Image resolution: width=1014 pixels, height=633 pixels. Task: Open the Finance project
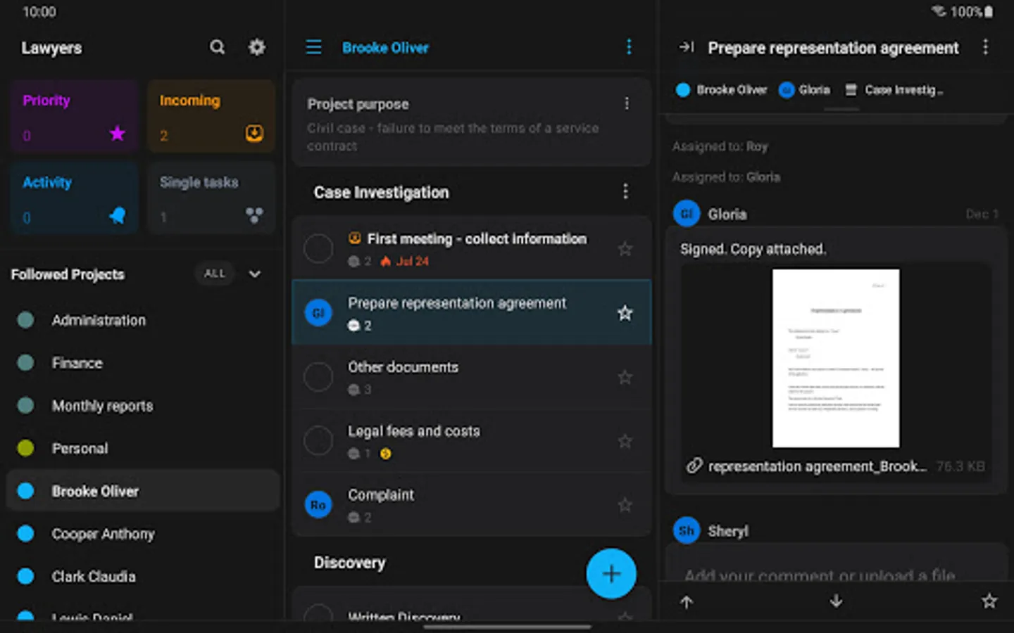coord(143,363)
